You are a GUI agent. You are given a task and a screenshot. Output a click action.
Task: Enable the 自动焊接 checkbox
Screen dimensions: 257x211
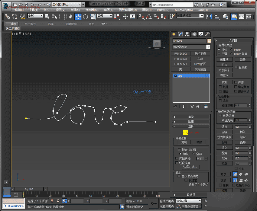point(220,115)
